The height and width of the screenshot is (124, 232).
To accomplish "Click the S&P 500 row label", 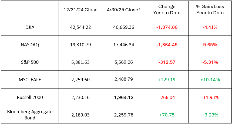I will (30, 62).
